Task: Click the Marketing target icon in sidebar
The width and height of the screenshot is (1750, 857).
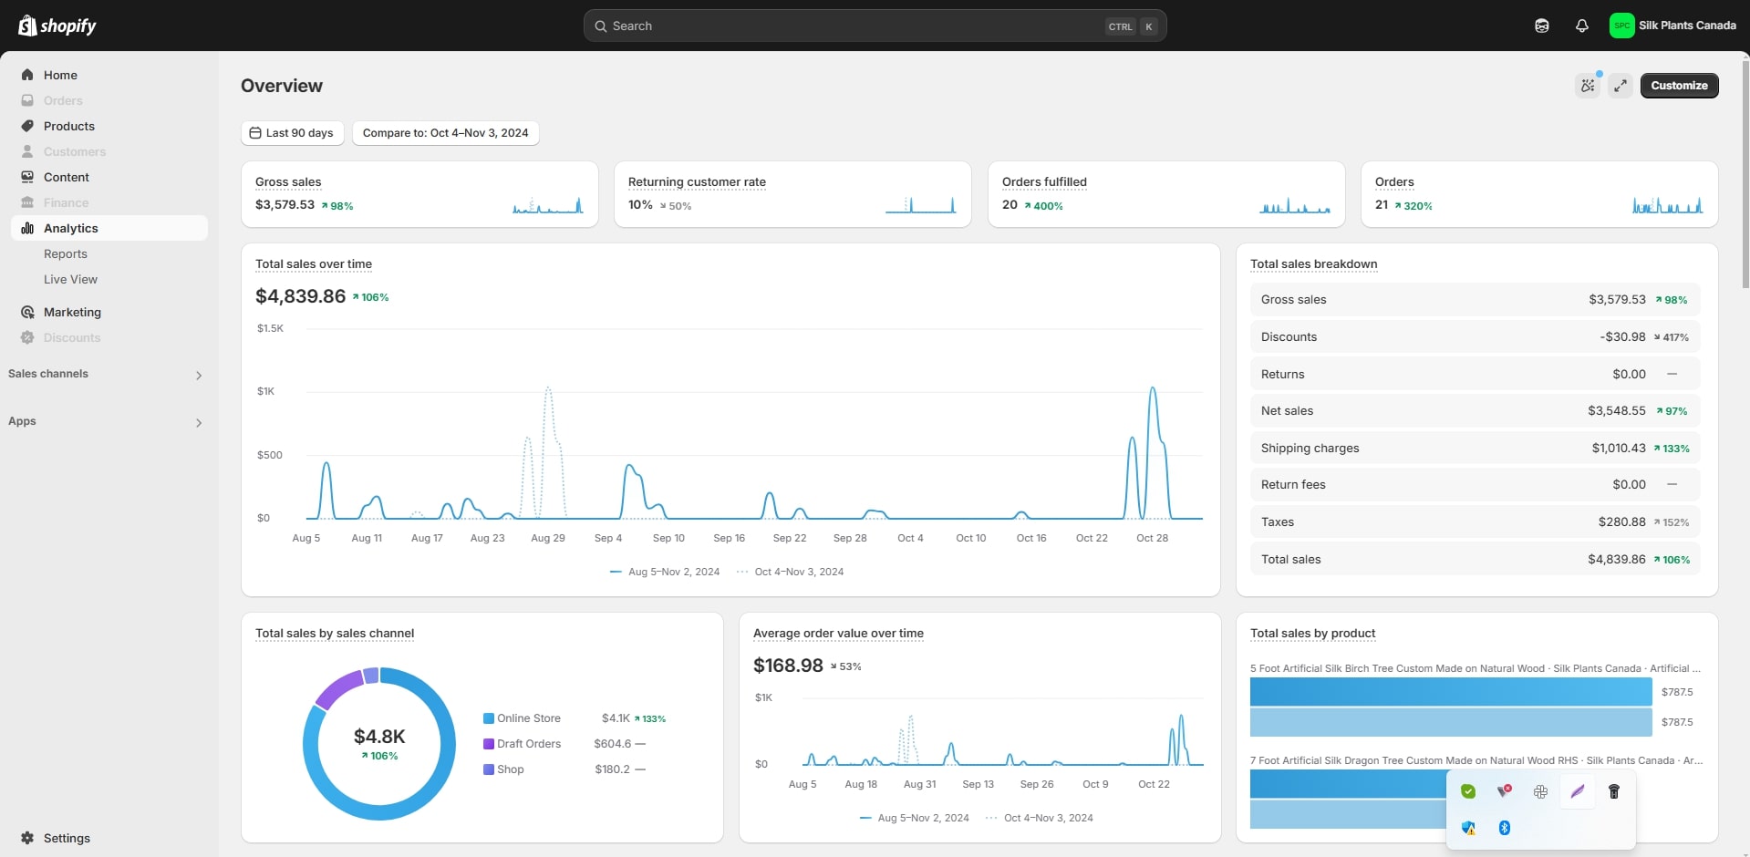Action: (x=27, y=312)
